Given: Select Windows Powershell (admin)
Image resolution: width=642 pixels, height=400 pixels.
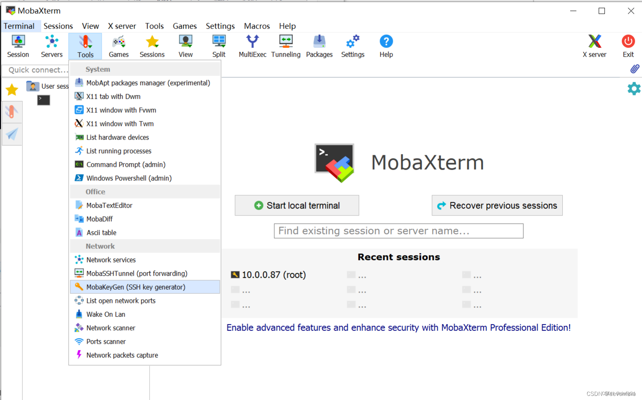Looking at the screenshot, I should click(145, 178).
